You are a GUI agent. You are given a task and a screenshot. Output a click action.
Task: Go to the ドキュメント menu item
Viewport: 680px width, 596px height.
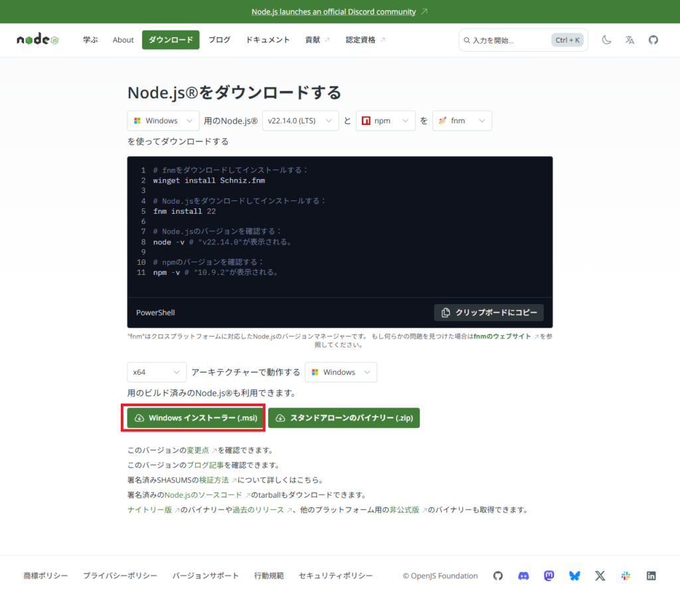point(268,40)
